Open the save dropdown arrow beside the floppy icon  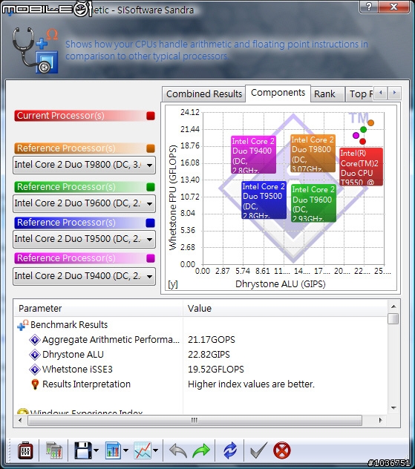click(x=96, y=450)
